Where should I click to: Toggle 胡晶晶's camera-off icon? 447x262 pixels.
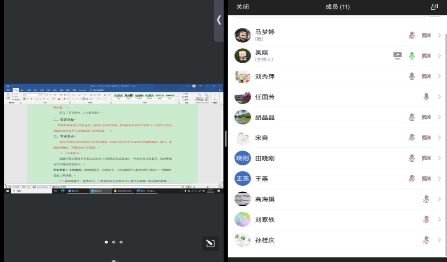tap(426, 117)
